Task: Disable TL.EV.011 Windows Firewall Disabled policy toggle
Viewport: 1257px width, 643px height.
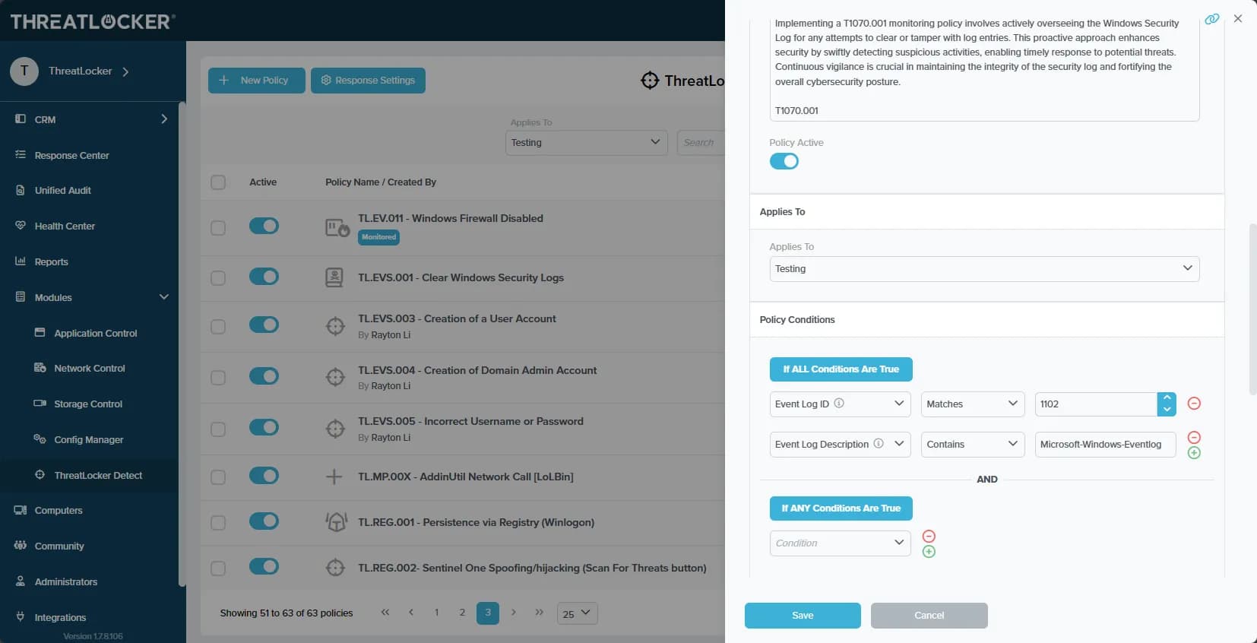Action: click(x=264, y=226)
